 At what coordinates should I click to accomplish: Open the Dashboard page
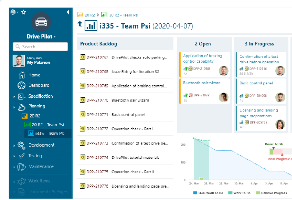(39, 85)
